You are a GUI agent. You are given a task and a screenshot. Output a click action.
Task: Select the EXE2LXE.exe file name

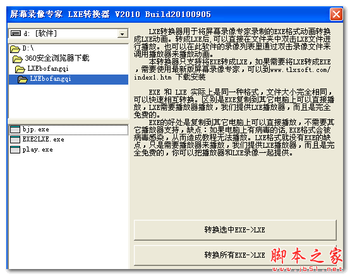44,140
